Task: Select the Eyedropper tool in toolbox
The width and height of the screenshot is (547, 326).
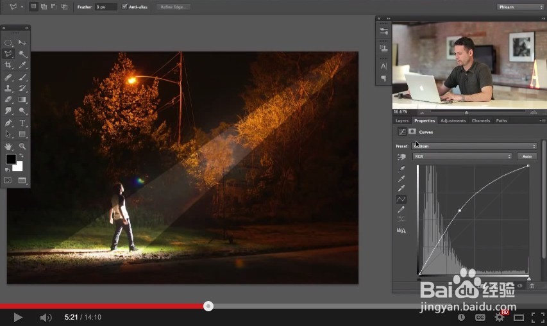Action: tap(22, 65)
